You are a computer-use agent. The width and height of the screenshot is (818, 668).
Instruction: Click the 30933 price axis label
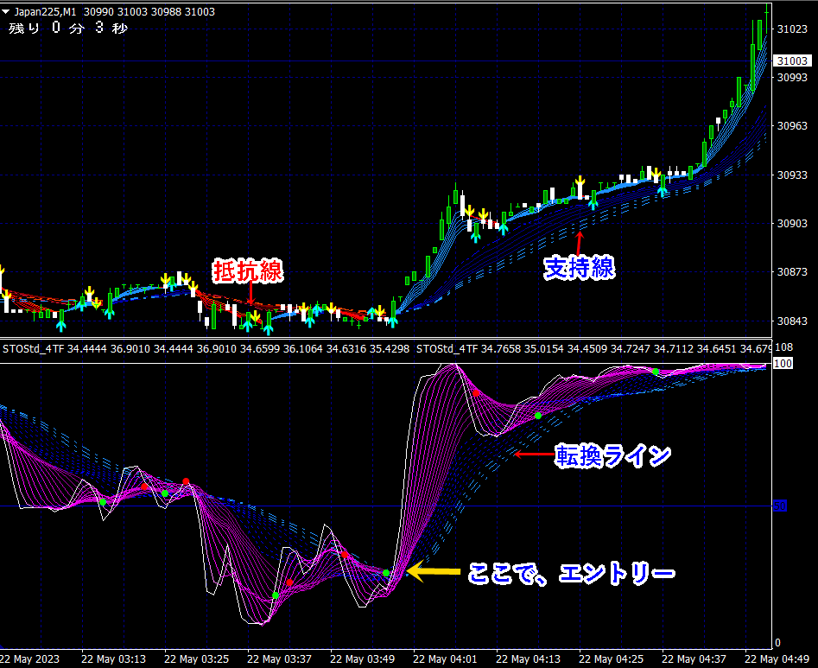point(792,175)
